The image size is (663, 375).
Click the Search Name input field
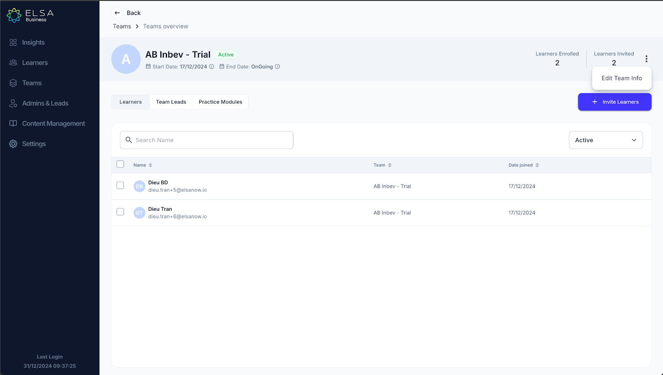pyautogui.click(x=207, y=140)
